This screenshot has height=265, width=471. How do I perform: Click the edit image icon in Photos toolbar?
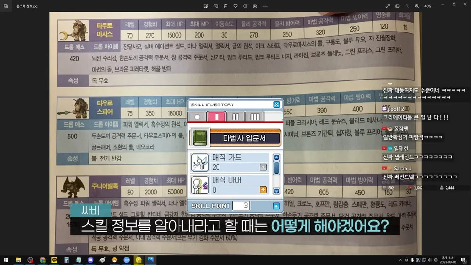206,6
